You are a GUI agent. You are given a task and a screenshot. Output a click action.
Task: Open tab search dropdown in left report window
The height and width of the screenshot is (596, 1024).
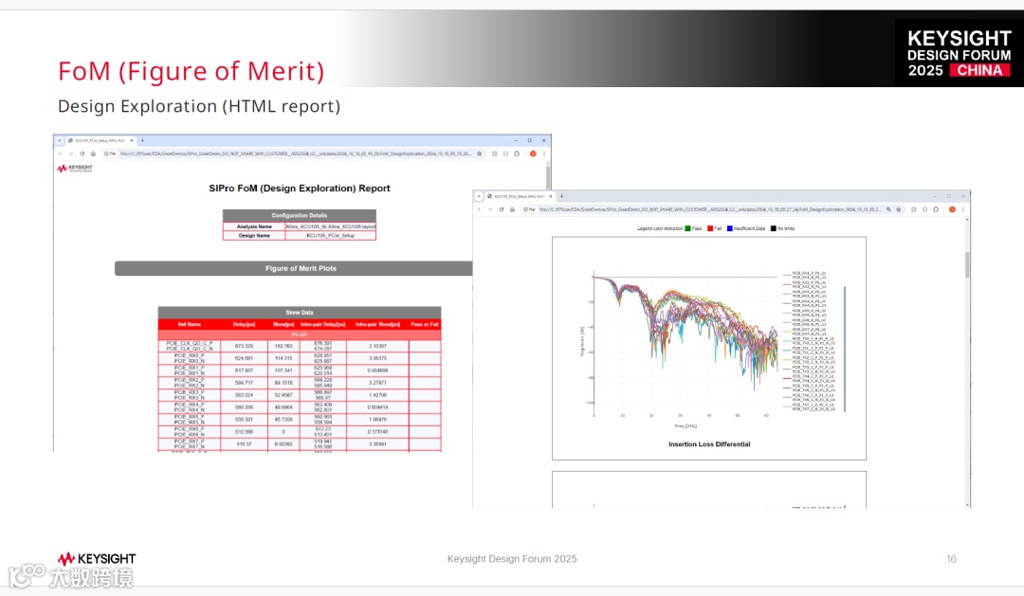(x=60, y=140)
